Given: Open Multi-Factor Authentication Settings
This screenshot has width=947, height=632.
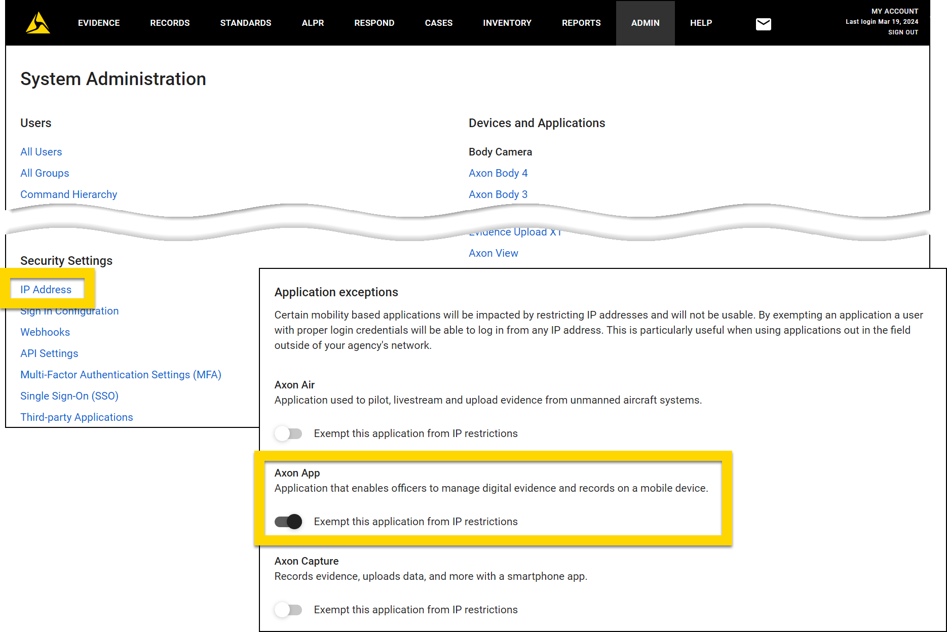Looking at the screenshot, I should (x=121, y=375).
